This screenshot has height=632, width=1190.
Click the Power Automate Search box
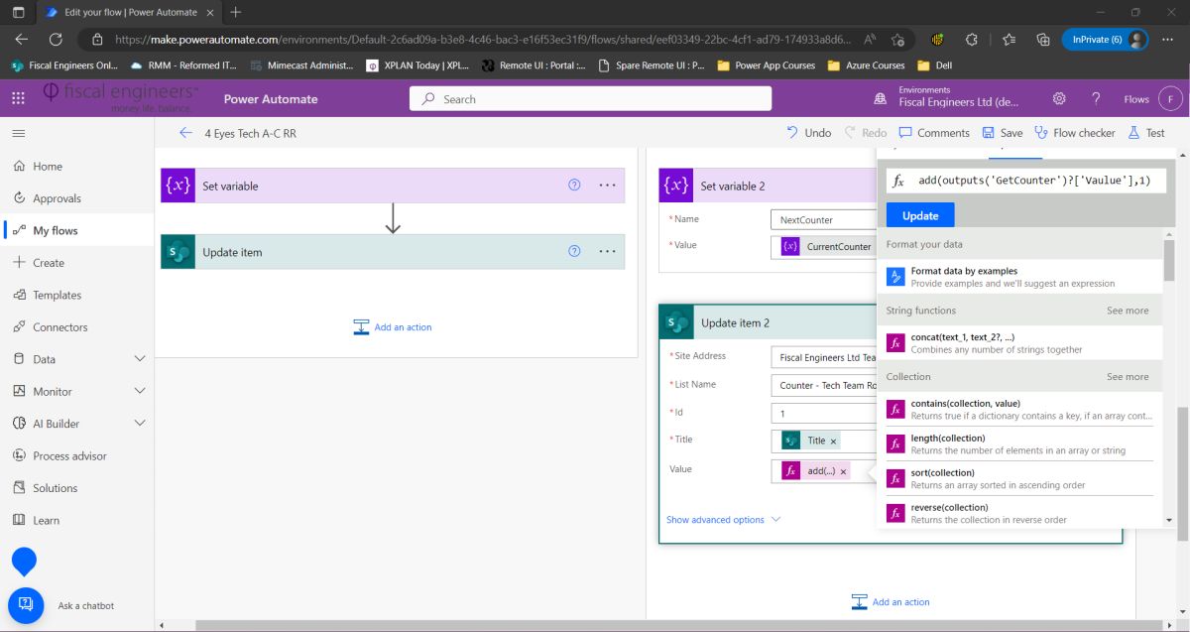pos(590,98)
